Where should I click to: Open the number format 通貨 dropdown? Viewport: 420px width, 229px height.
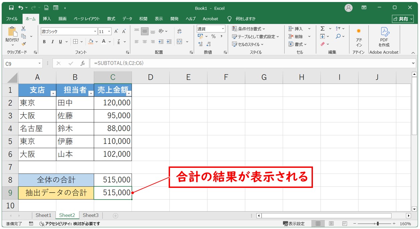coord(223,29)
